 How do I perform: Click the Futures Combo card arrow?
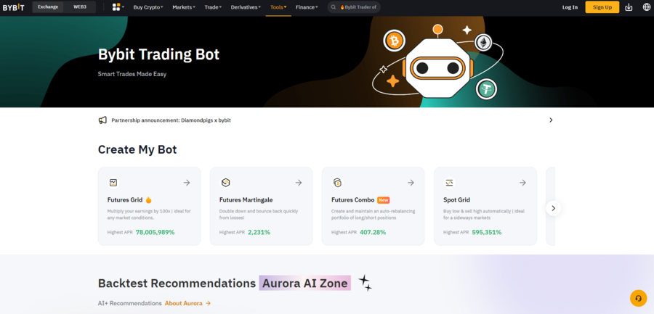411,183
